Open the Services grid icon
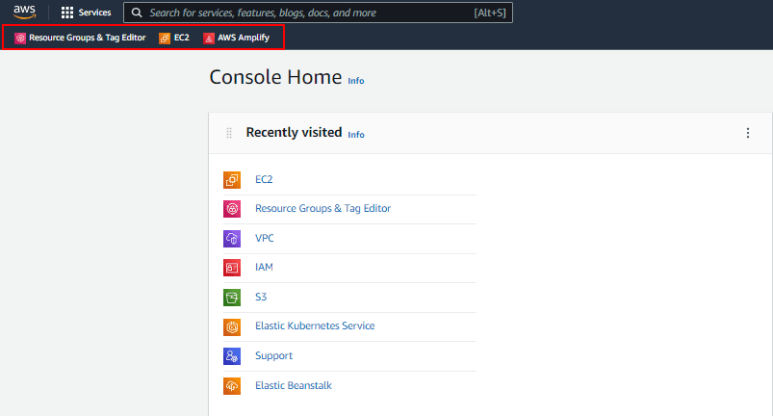Image resolution: width=773 pixels, height=416 pixels. click(x=67, y=13)
